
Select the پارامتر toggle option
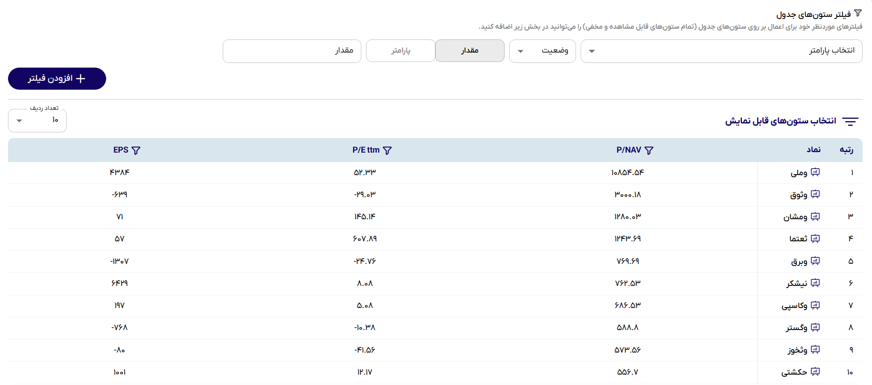pos(401,51)
